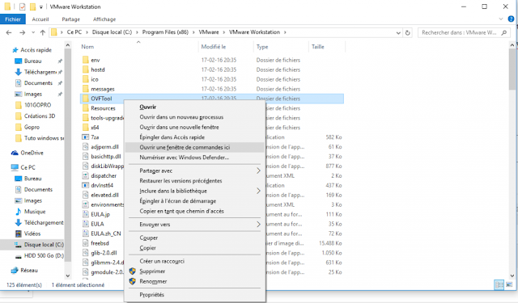Switch to large icons view layout

[509, 284]
